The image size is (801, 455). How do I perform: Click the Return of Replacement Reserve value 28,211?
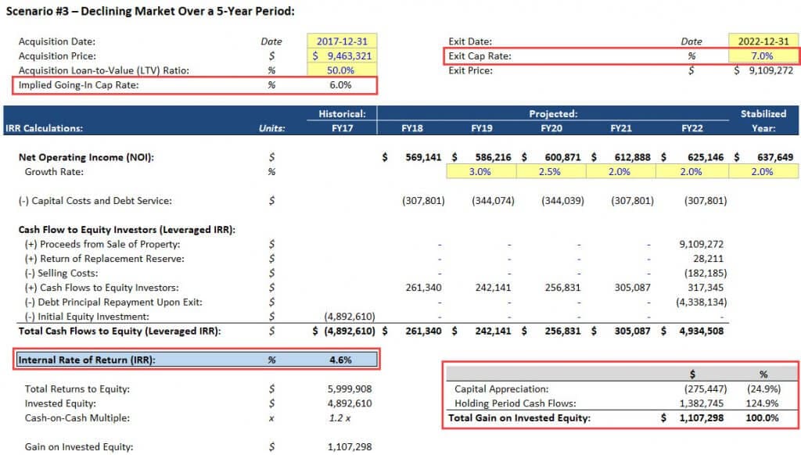point(707,258)
